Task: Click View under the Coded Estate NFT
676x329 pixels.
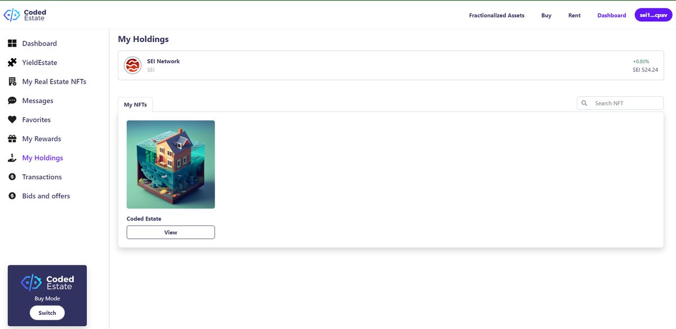Action: pos(171,232)
